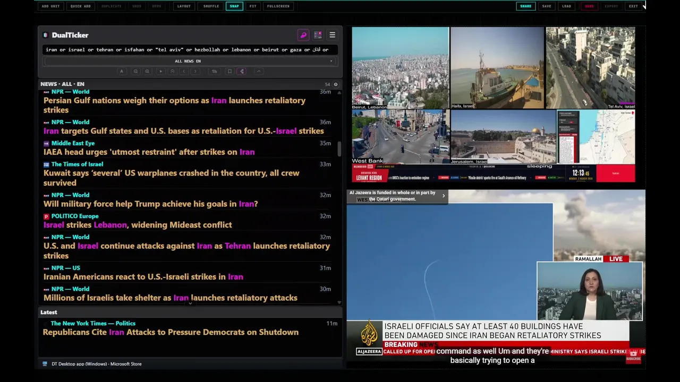
Task: Select the Tel Aviv, Israel webcam view
Action: click(590, 68)
